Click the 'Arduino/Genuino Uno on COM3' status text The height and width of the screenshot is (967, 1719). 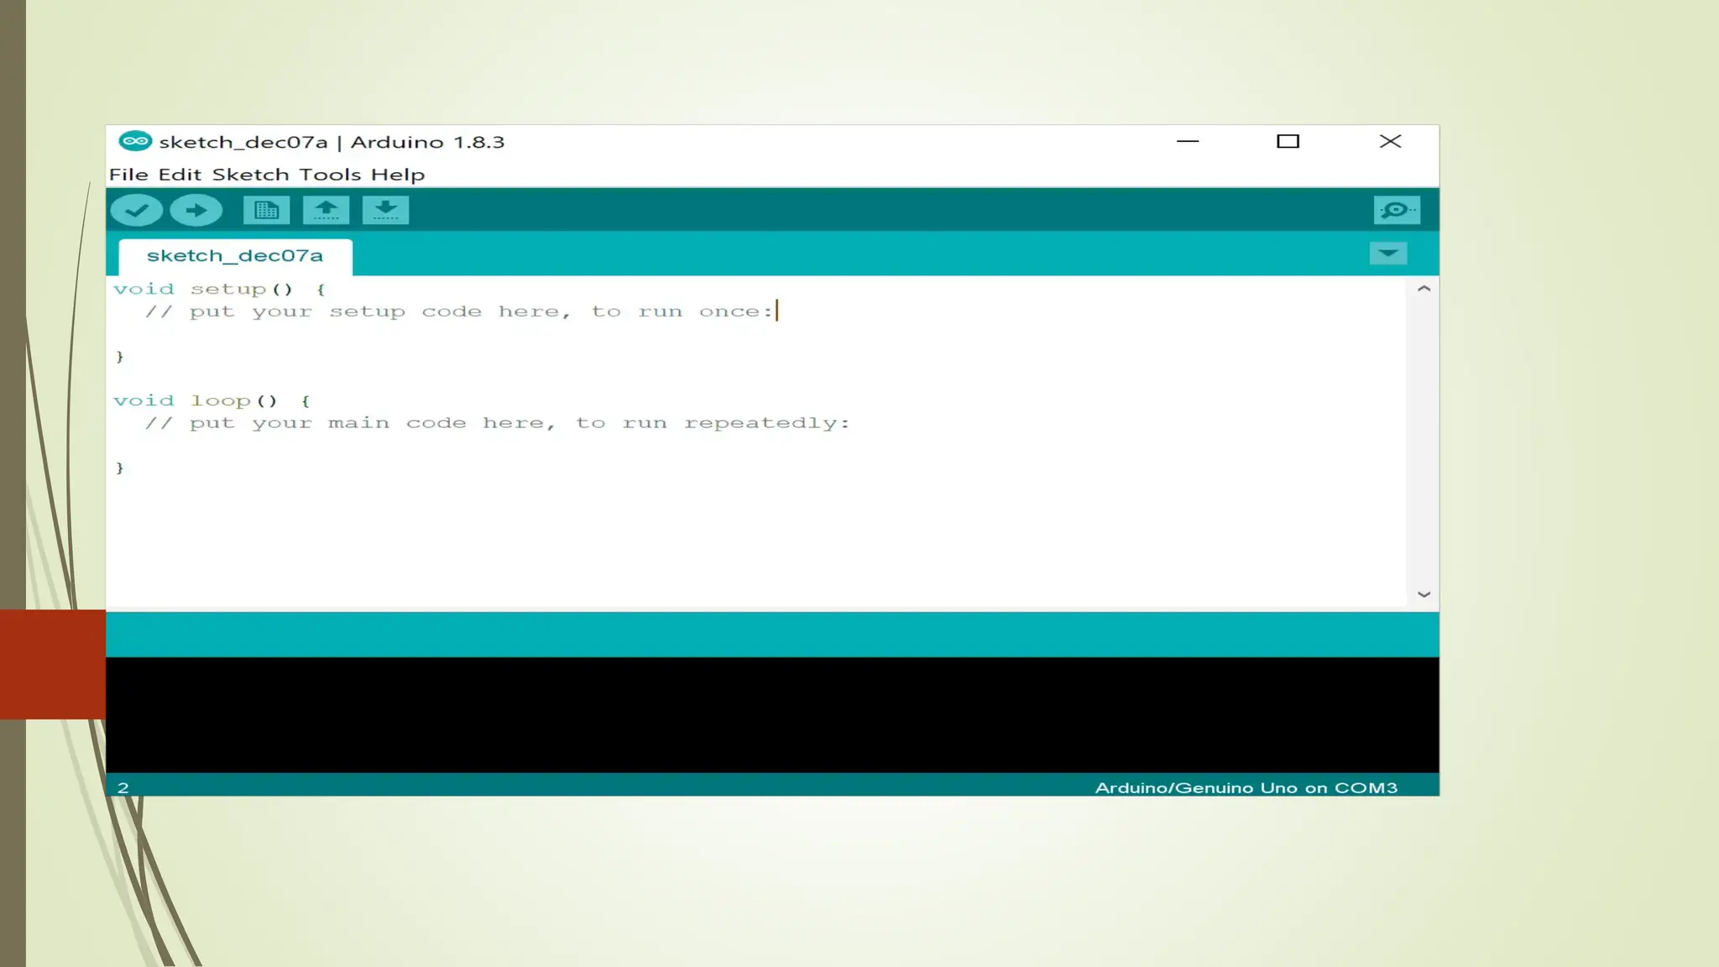point(1246,787)
